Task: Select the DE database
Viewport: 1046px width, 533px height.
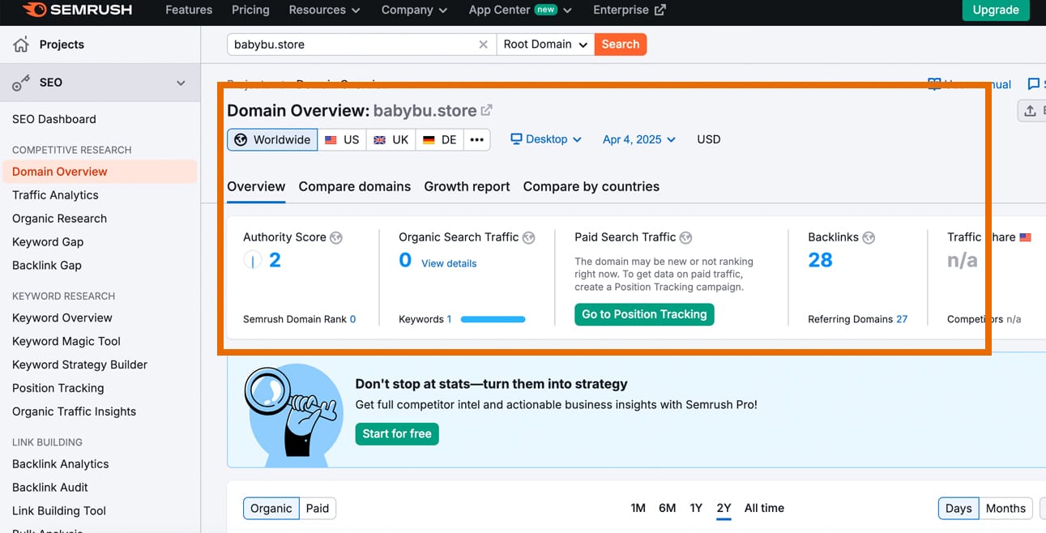Action: [x=440, y=139]
